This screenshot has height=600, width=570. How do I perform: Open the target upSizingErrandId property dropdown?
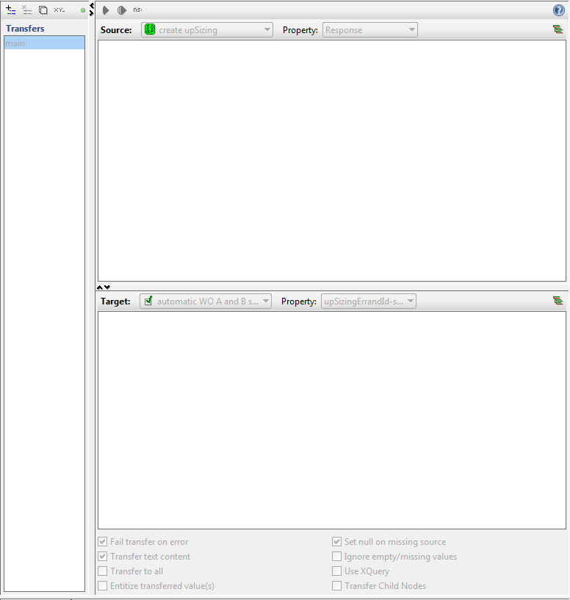point(369,301)
